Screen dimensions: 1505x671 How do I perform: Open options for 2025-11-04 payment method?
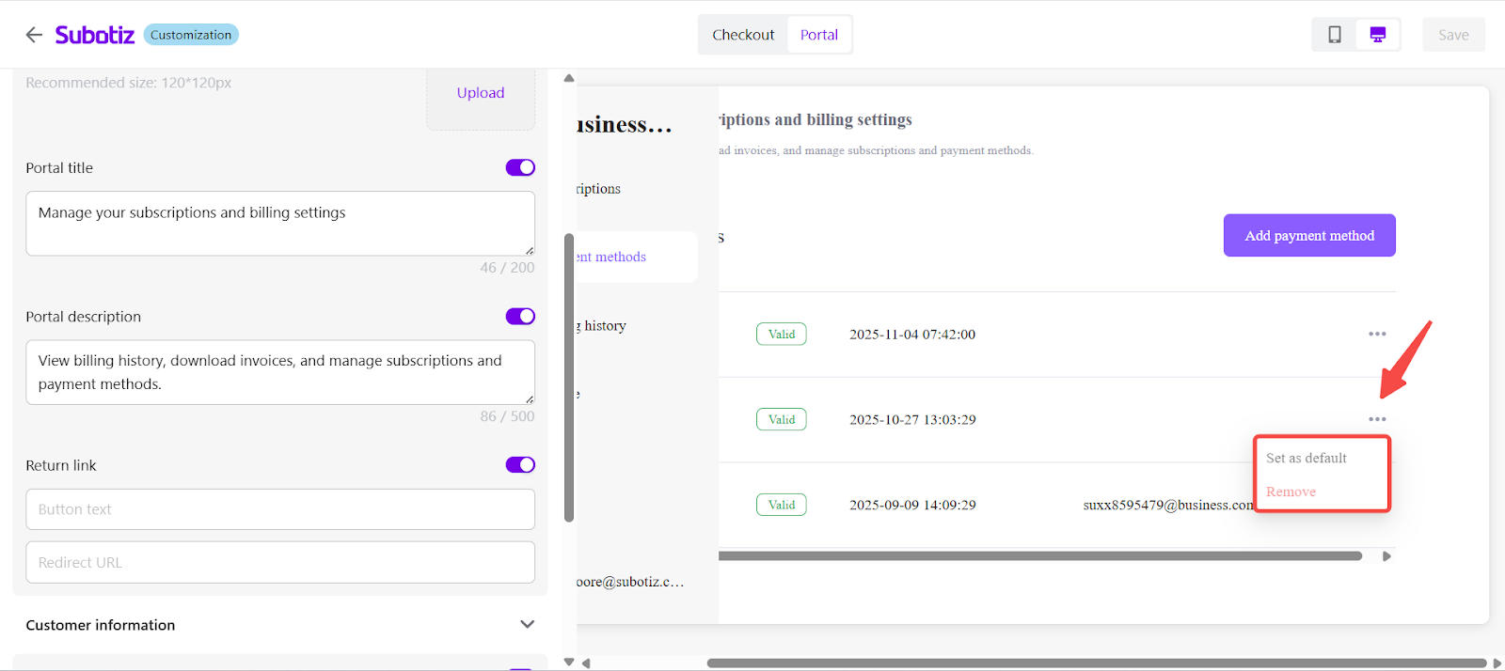click(1377, 334)
